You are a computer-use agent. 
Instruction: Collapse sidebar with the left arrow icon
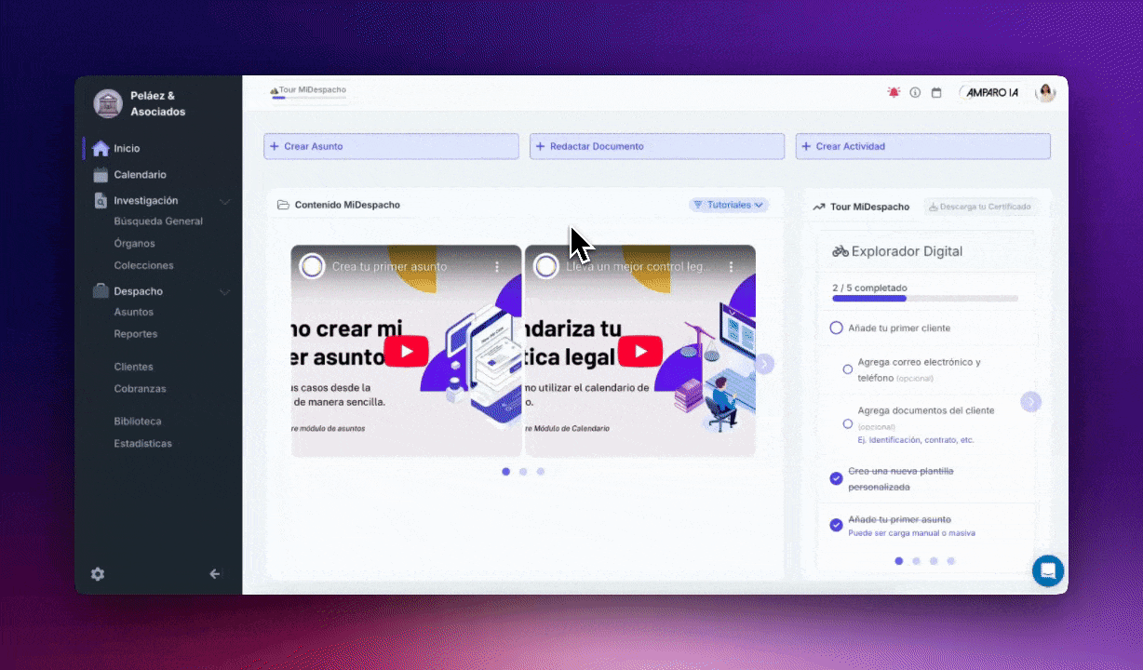pos(215,574)
